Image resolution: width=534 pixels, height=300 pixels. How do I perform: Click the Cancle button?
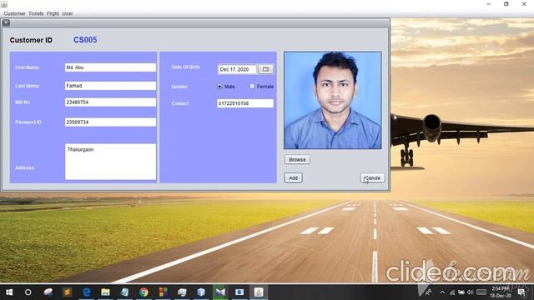[373, 177]
